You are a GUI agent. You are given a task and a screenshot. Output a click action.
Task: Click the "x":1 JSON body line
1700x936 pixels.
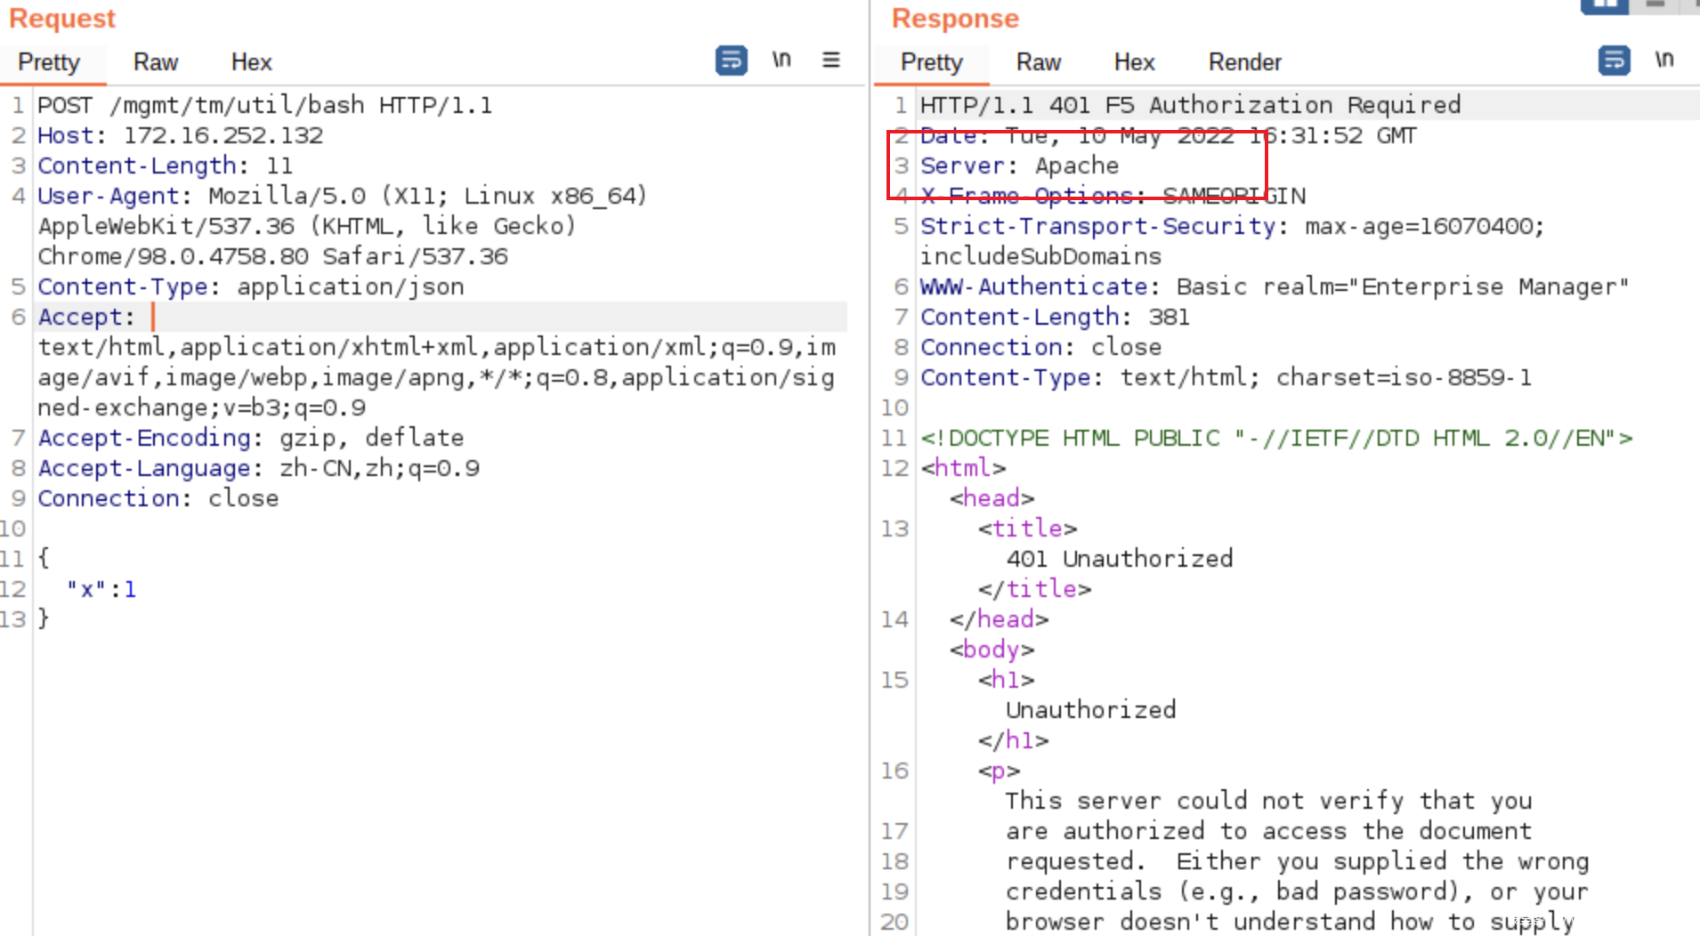[x=101, y=589]
